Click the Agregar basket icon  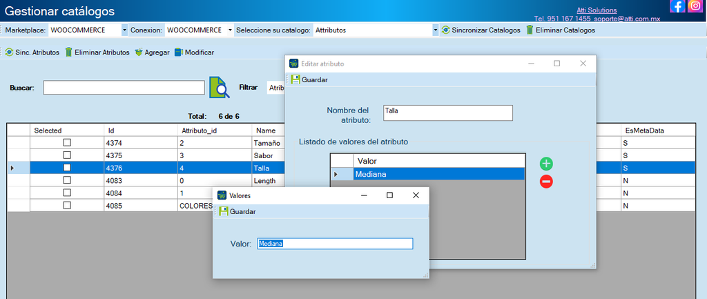click(x=138, y=52)
